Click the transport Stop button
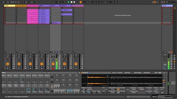This screenshot has height=99, width=177. coord(71,2)
